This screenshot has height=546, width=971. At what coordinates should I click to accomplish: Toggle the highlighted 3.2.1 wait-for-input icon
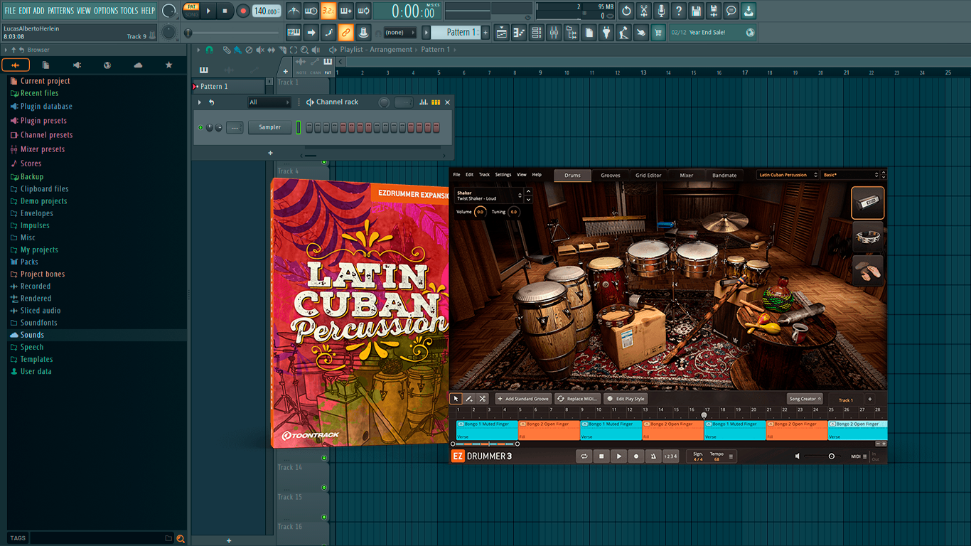point(328,11)
